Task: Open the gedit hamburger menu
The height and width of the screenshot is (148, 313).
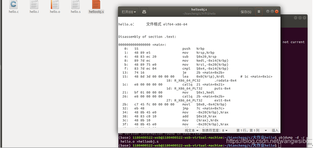Action: (259, 12)
